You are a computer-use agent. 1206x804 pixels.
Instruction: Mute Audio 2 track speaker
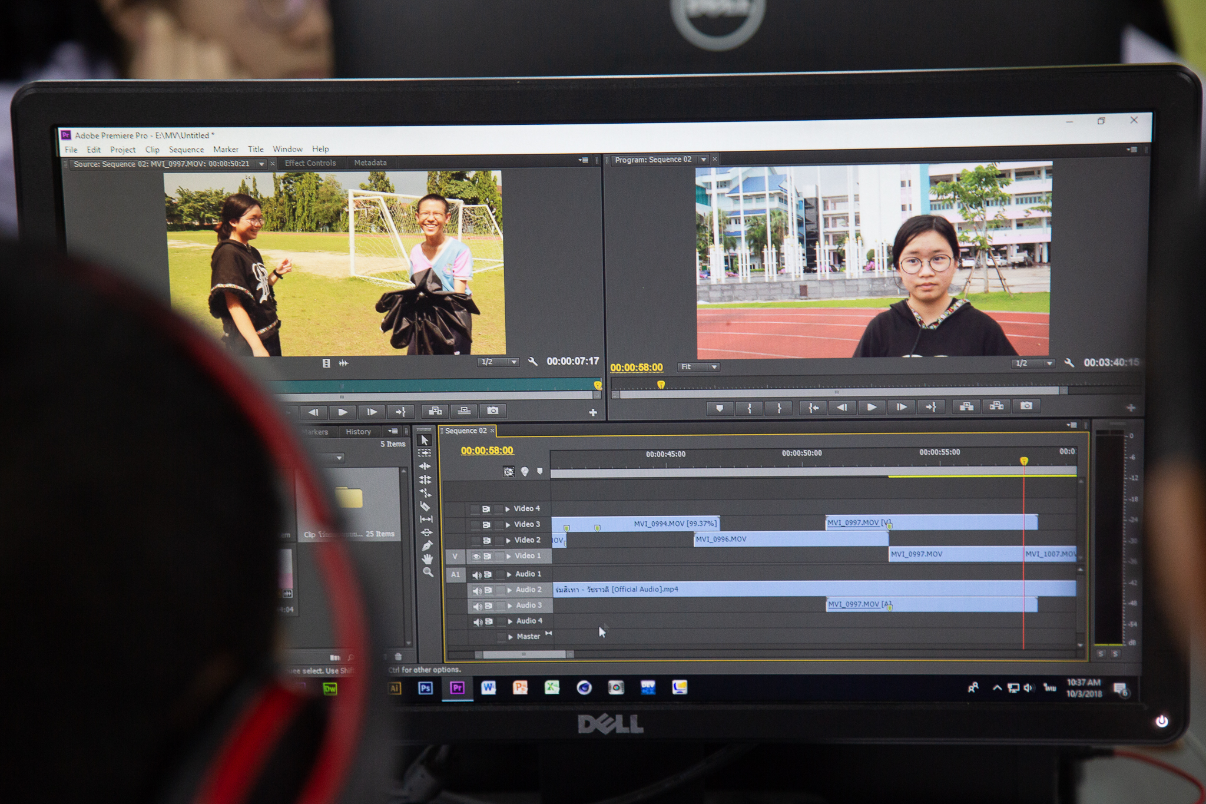pyautogui.click(x=477, y=590)
